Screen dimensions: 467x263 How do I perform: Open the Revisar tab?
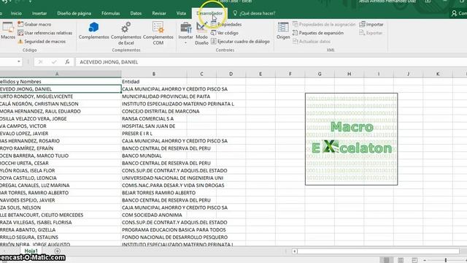(x=159, y=13)
